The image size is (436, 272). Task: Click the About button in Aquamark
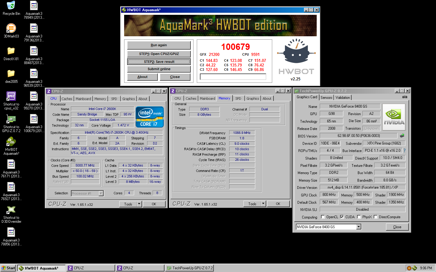click(x=142, y=77)
